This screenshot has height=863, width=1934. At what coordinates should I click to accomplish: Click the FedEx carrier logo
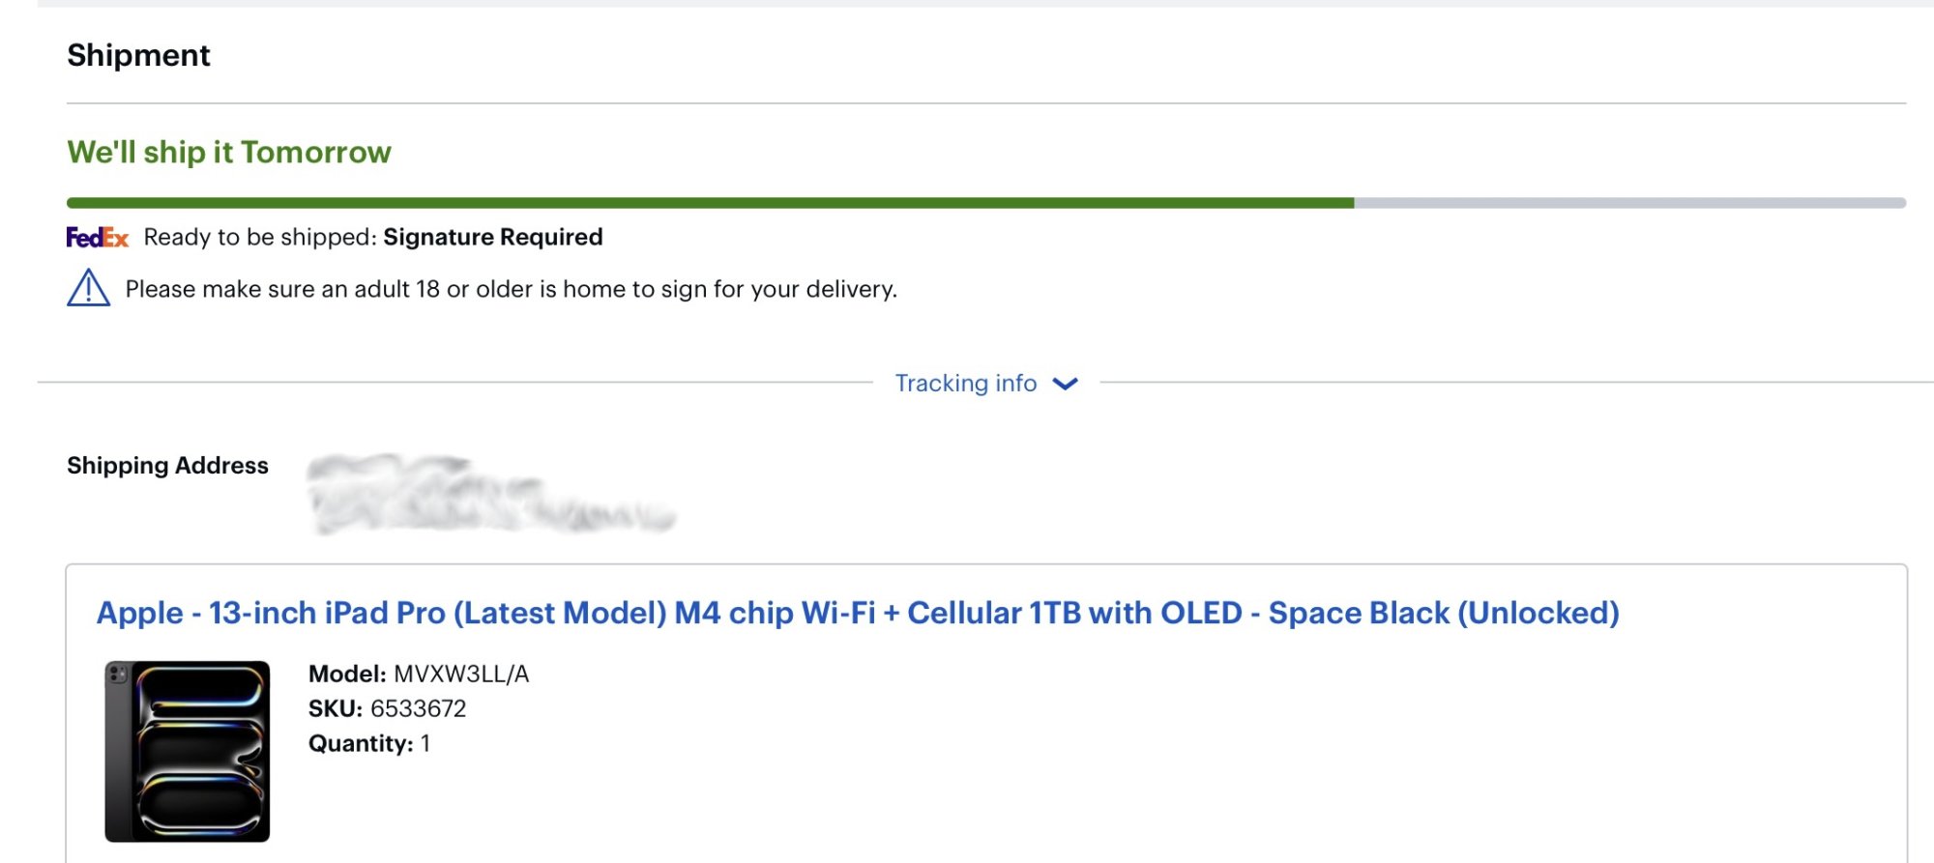97,237
